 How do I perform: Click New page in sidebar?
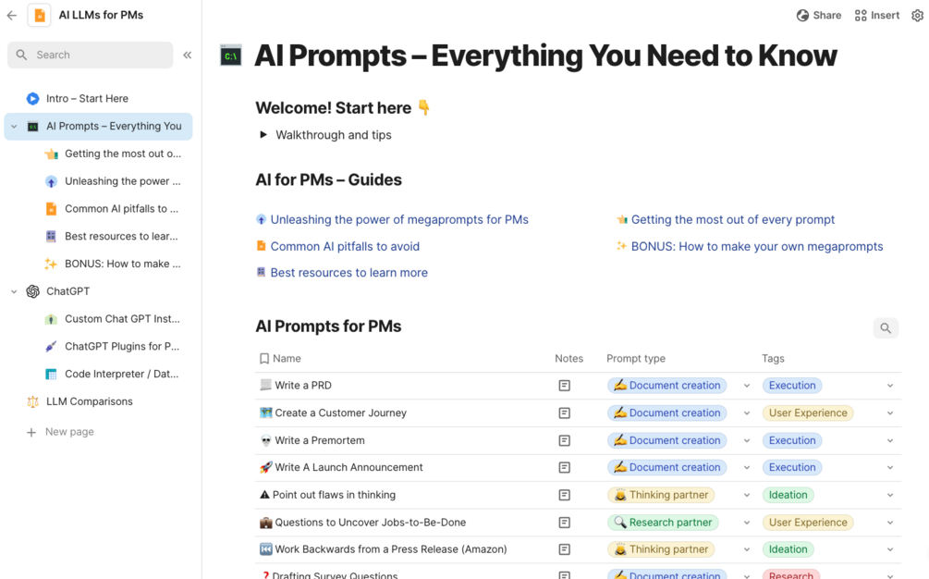(x=69, y=432)
